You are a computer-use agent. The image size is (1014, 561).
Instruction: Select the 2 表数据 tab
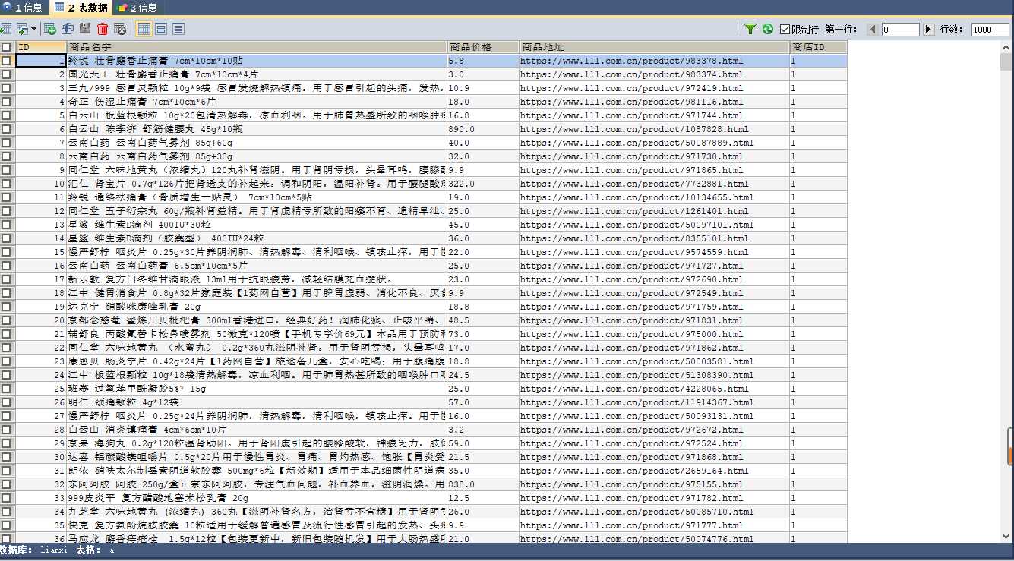click(x=81, y=8)
